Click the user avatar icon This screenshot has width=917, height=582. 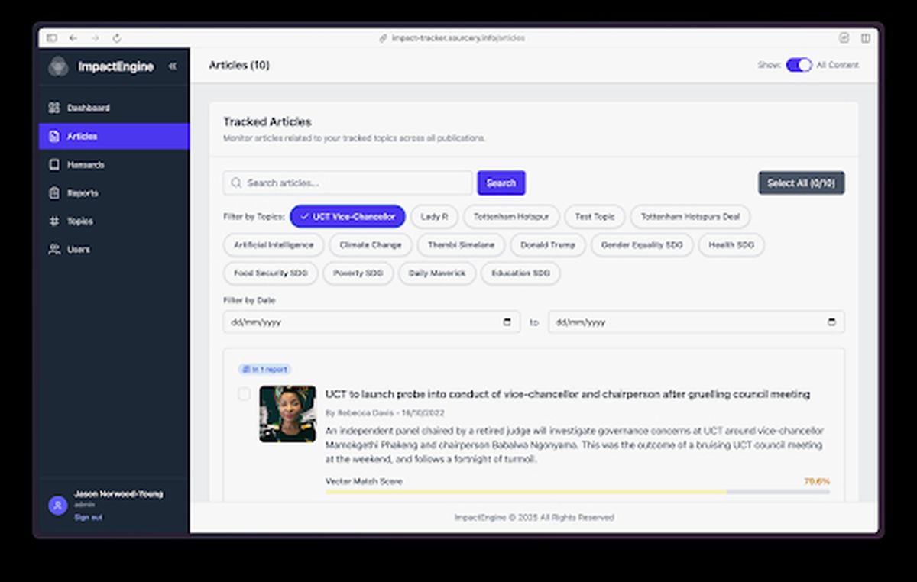pos(57,505)
